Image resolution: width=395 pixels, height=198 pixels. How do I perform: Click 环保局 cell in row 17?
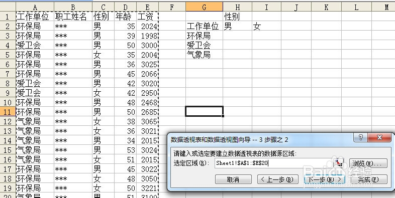pos(35,169)
